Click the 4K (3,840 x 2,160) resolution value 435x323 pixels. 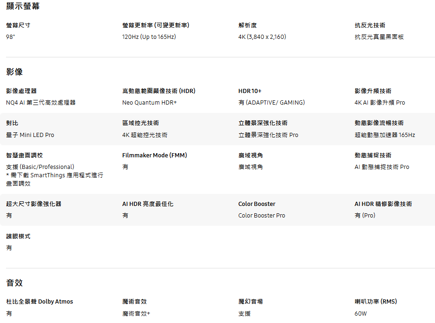point(262,37)
